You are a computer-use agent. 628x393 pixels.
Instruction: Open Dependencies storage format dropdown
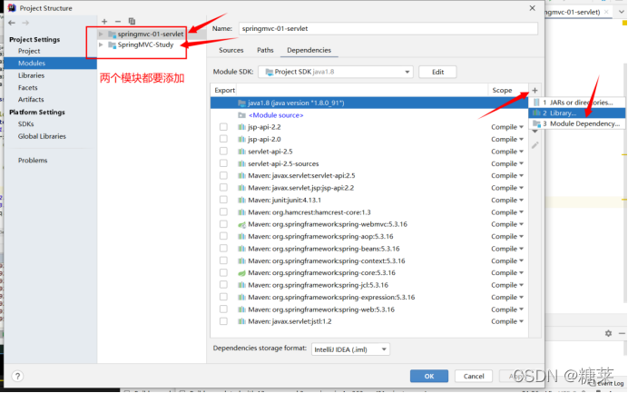click(350, 349)
